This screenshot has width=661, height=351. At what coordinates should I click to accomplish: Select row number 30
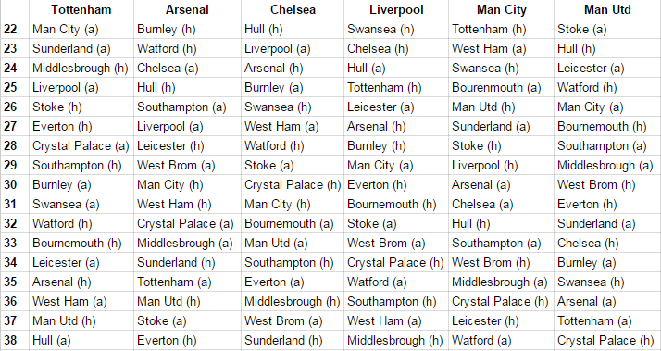(15, 185)
